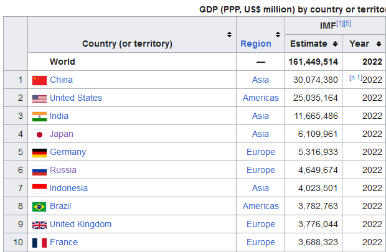
Task: Click the 2022 year in Germany row
Action: pos(372,152)
